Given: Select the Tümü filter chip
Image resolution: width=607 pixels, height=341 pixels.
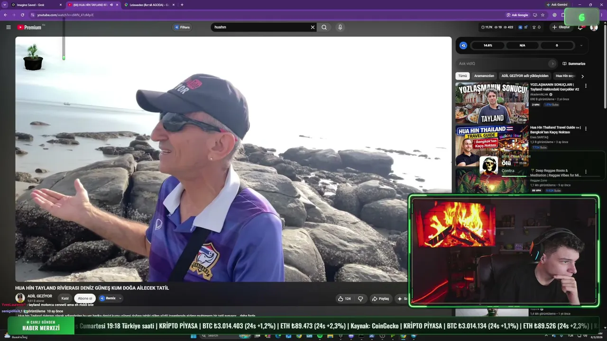Looking at the screenshot, I should (462, 76).
